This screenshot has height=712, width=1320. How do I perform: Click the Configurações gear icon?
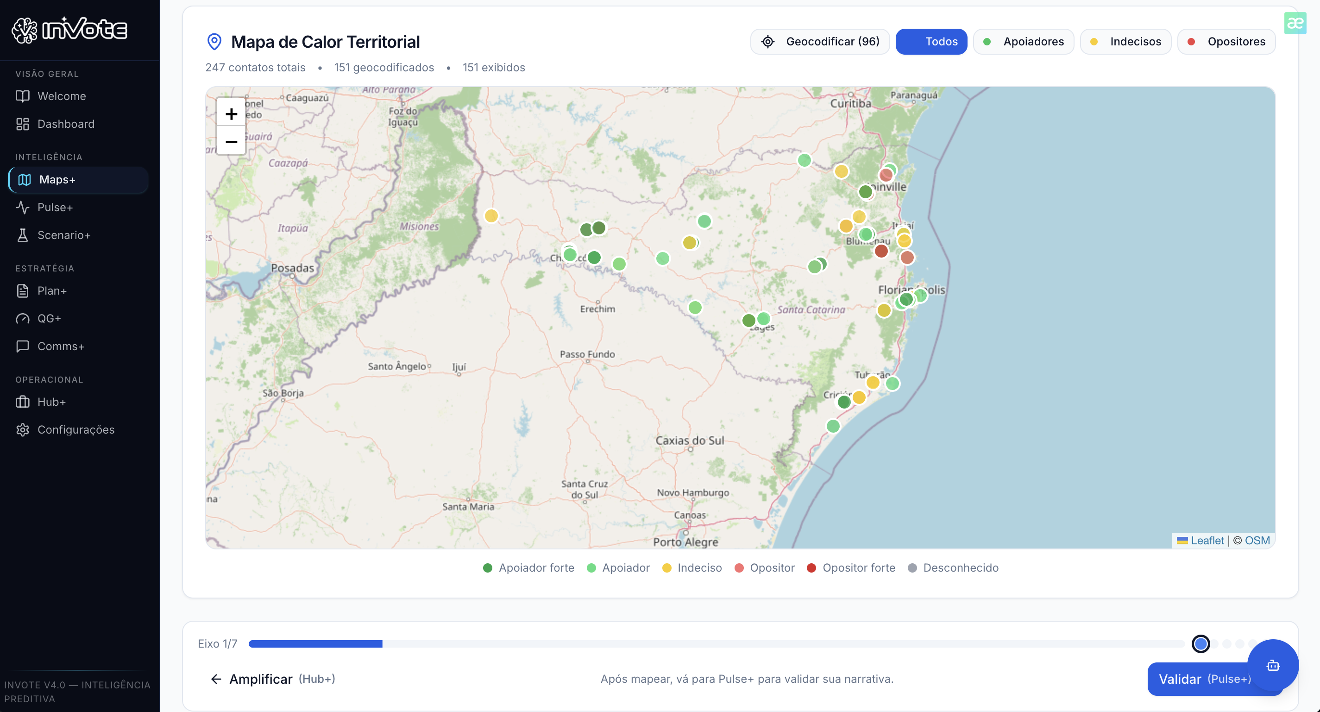tap(23, 429)
